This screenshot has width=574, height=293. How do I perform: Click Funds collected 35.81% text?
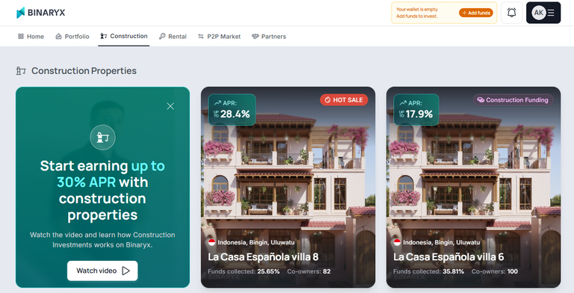coord(429,271)
